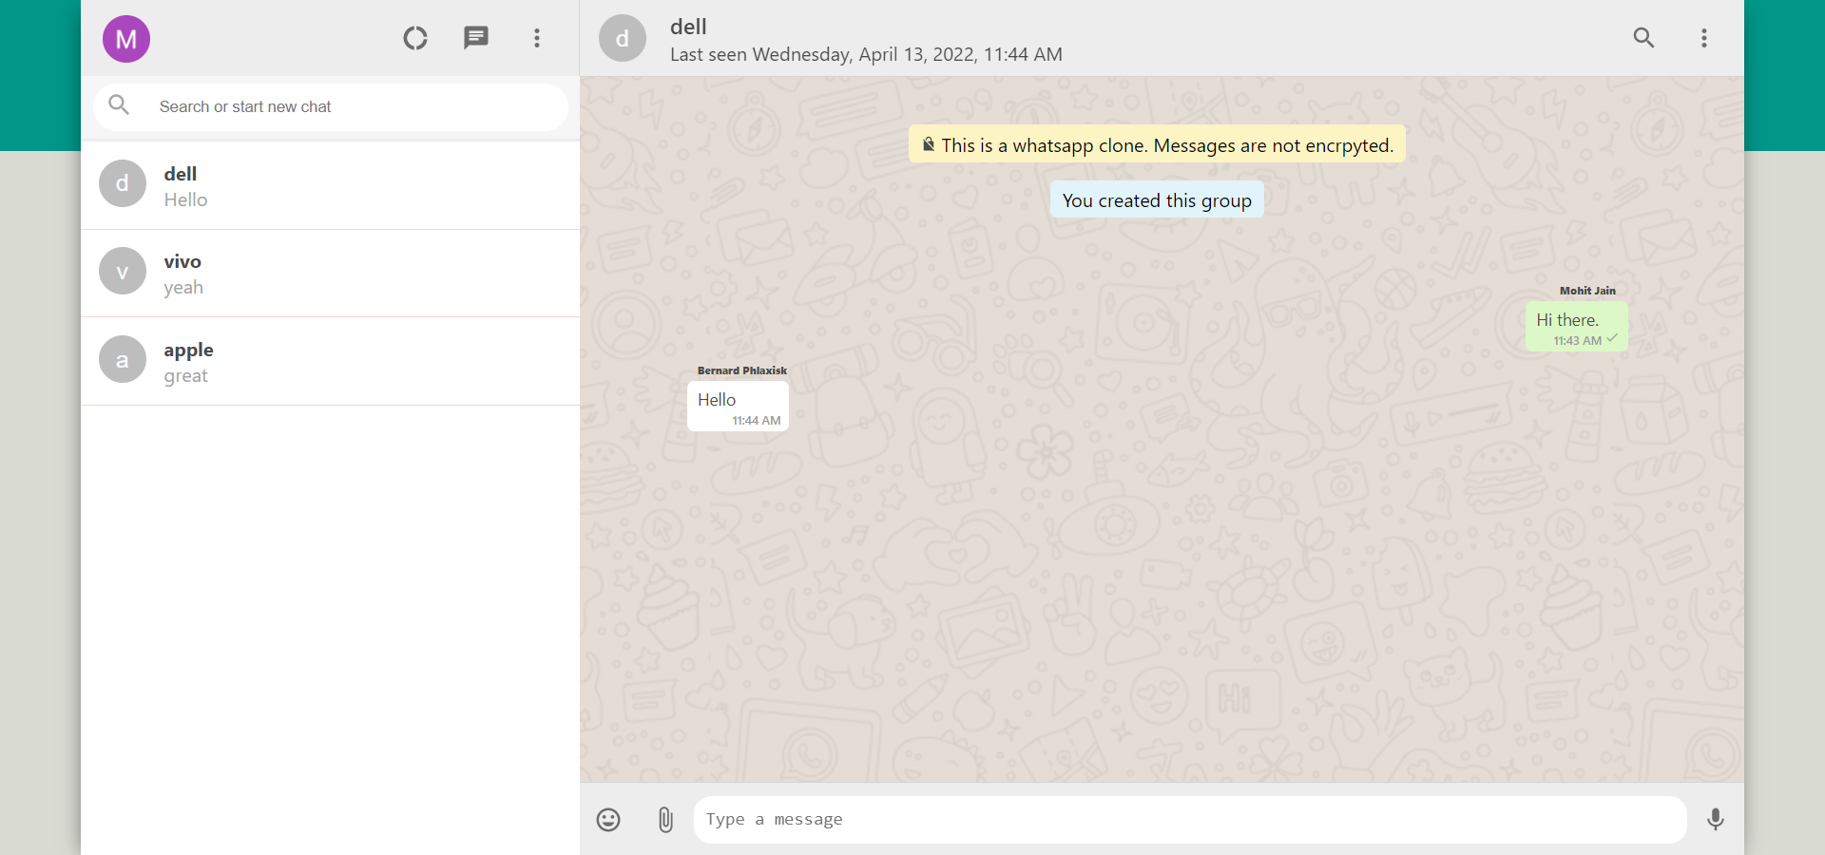Click the search icon in the sidebar

(x=119, y=105)
